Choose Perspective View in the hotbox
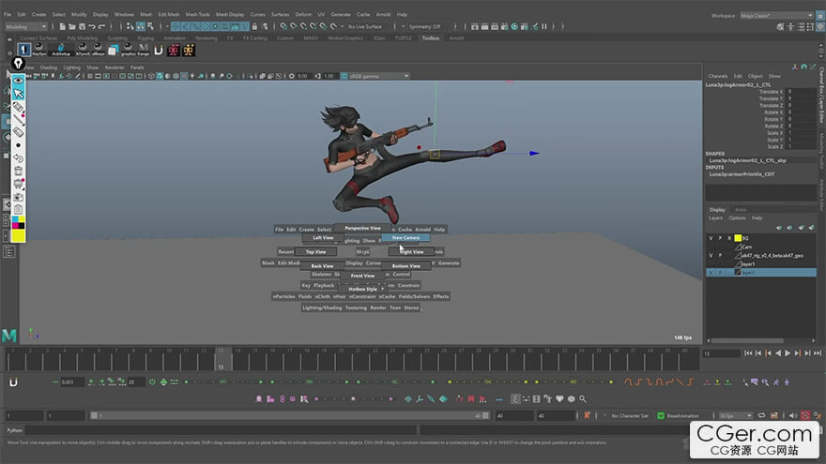 pyautogui.click(x=362, y=229)
